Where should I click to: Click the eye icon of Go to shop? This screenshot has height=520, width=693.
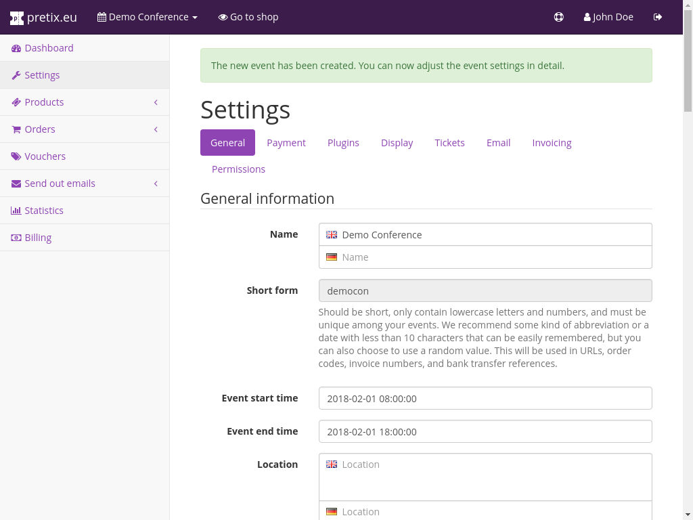click(x=223, y=17)
